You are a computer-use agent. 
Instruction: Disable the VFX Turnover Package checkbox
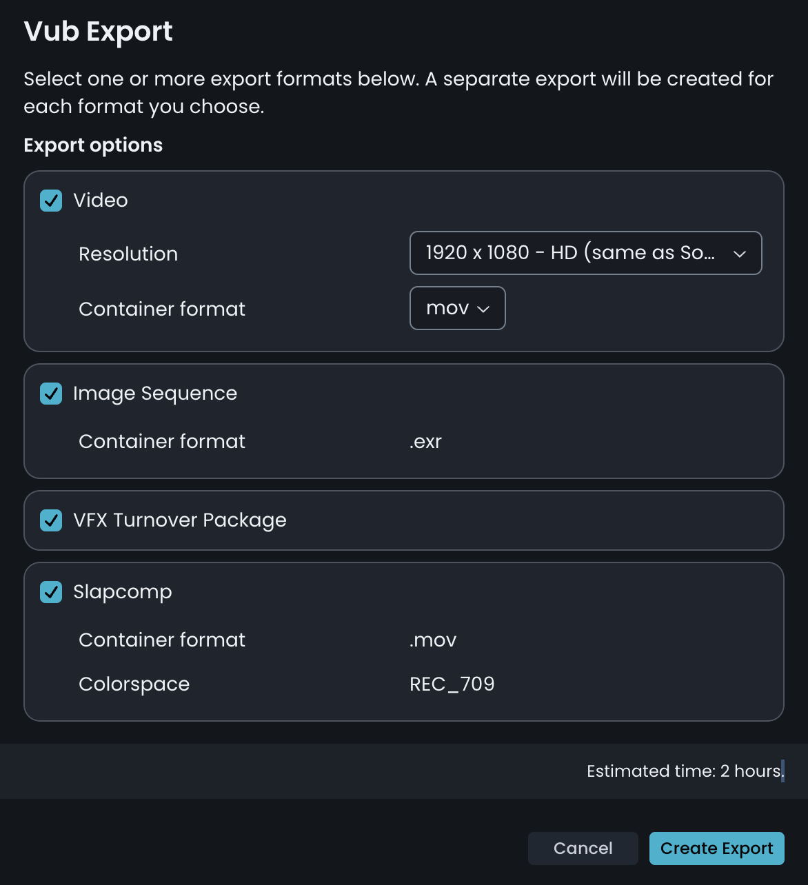pyautogui.click(x=51, y=520)
